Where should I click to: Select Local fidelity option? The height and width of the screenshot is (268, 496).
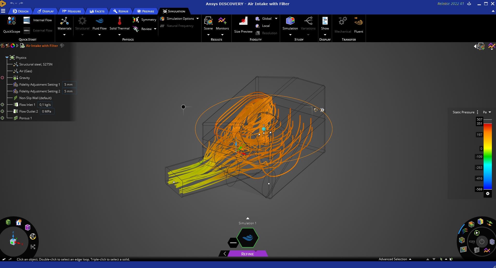click(262, 26)
